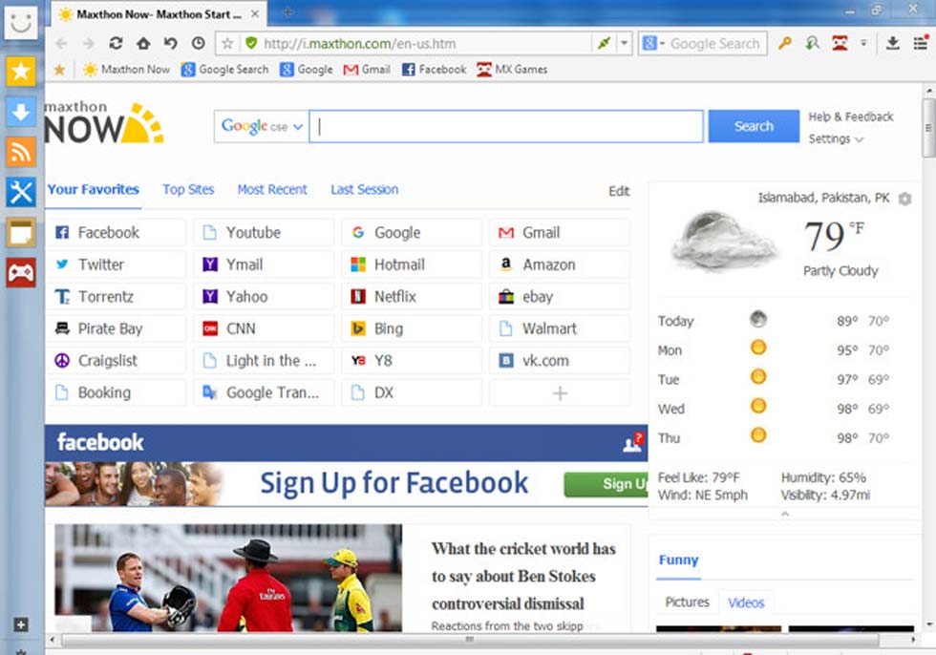
Task: Open Facebook from the bookmarks bar
Action: pyautogui.click(x=434, y=70)
